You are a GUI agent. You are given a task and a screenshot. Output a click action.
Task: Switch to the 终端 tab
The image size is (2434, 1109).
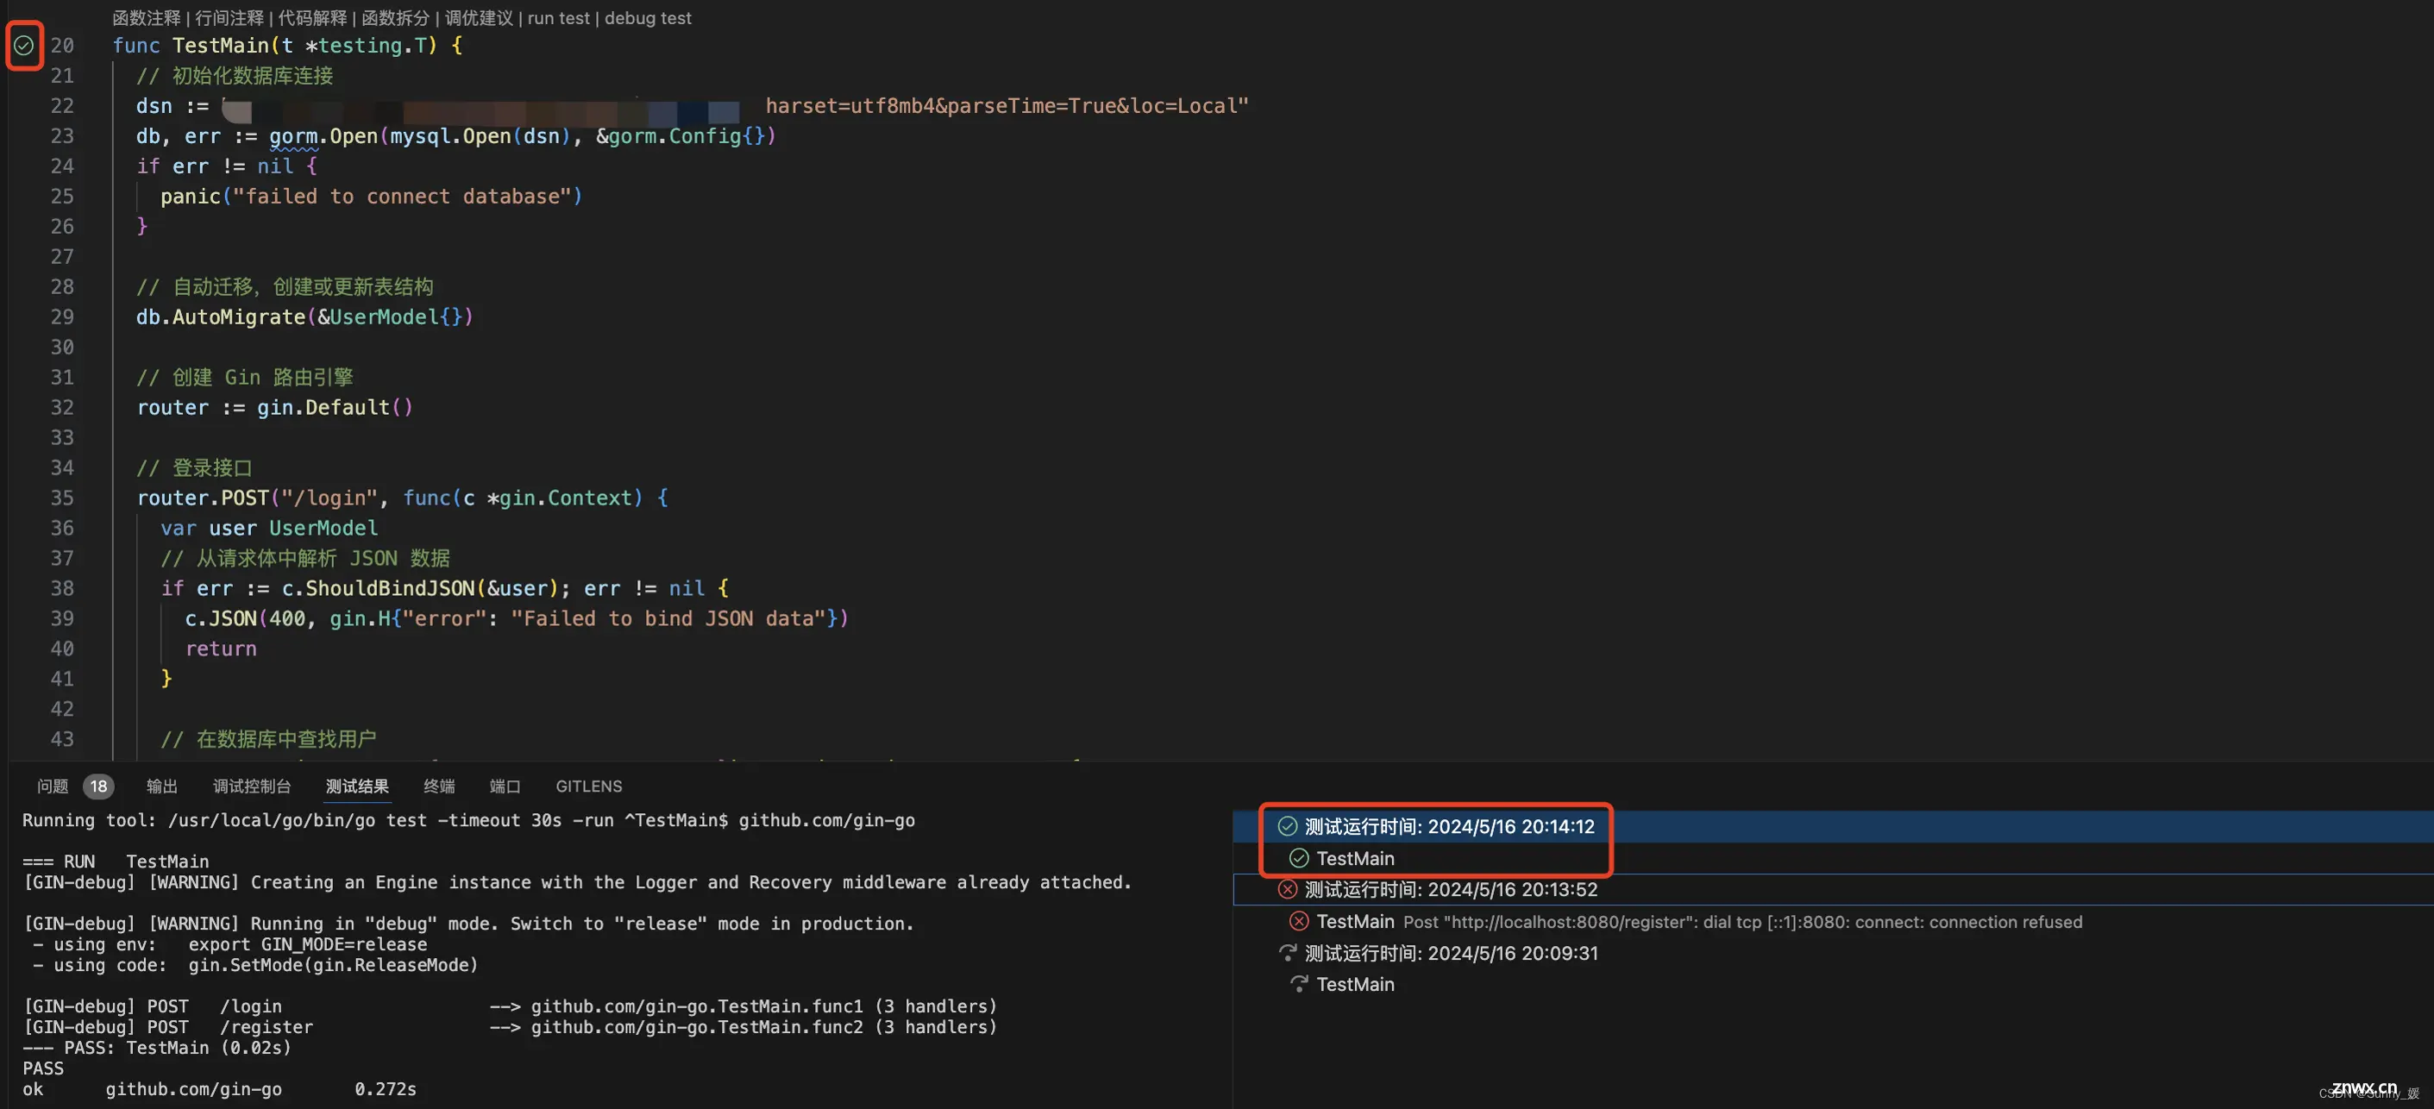pos(439,786)
